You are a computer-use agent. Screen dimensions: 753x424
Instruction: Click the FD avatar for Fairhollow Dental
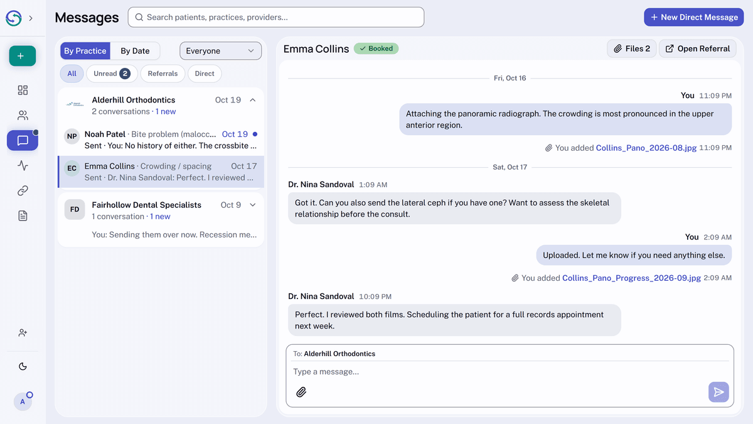(75, 209)
